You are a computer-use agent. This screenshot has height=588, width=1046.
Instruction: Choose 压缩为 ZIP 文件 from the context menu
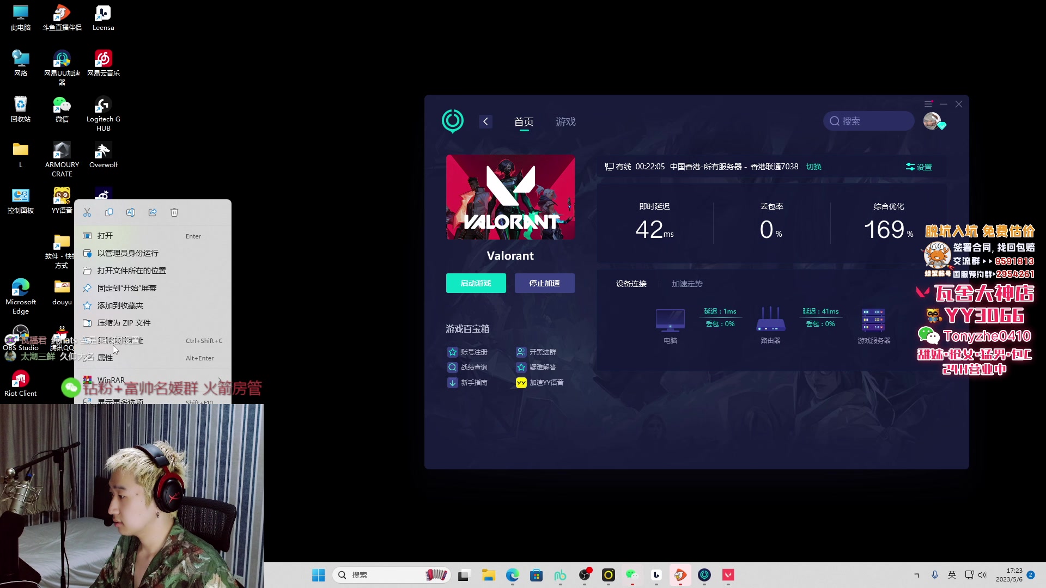(153, 323)
